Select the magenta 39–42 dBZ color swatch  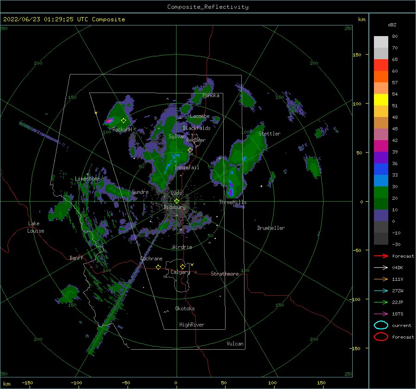381,146
